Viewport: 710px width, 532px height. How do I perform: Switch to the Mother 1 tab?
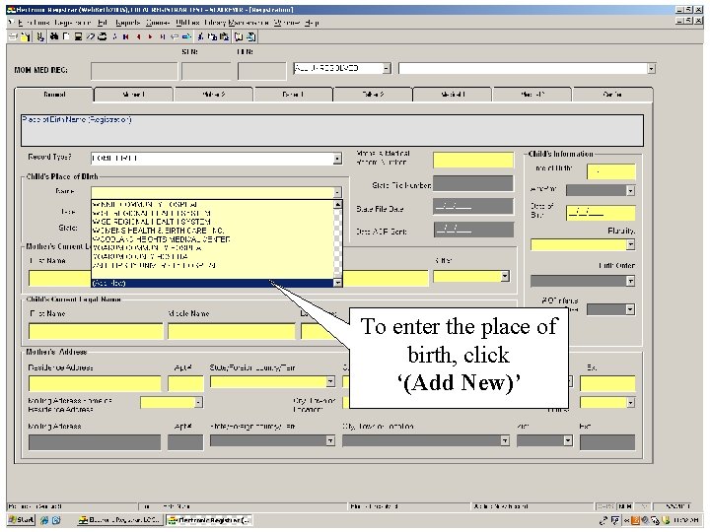click(x=133, y=95)
